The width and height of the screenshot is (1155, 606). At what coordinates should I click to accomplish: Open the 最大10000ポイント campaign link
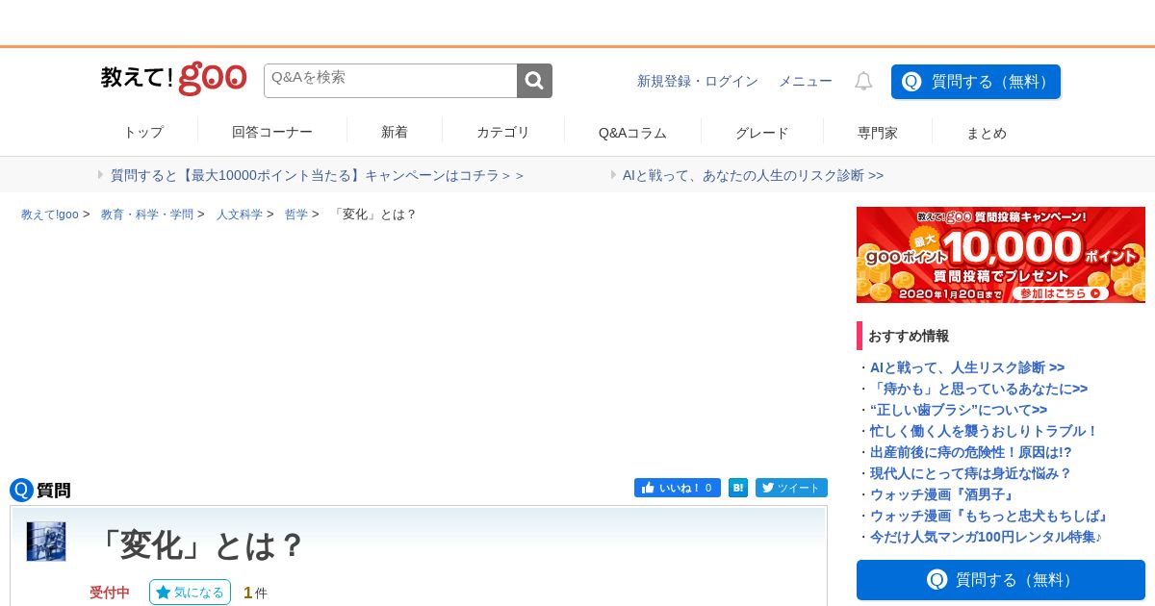318,175
